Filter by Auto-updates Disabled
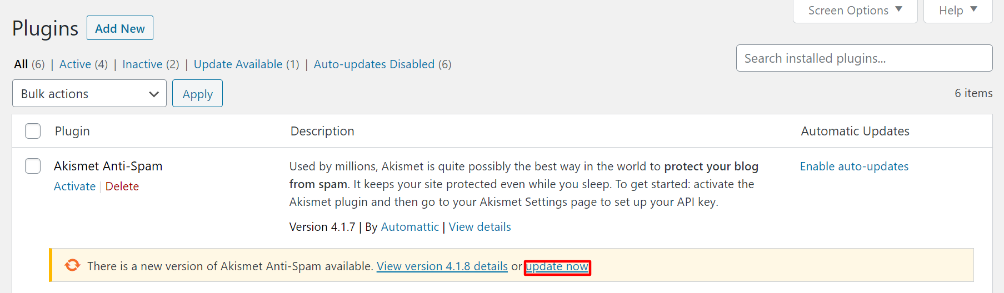The image size is (1004, 293). point(374,64)
